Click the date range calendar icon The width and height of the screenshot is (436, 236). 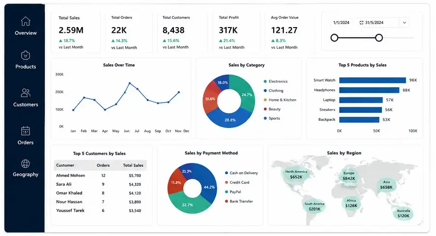[x=361, y=23]
